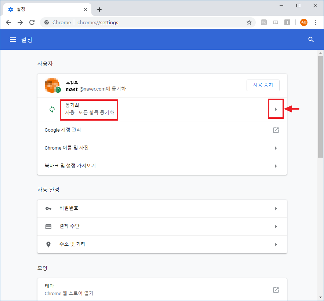Click the second extension icon in toolbar

[x=276, y=22]
